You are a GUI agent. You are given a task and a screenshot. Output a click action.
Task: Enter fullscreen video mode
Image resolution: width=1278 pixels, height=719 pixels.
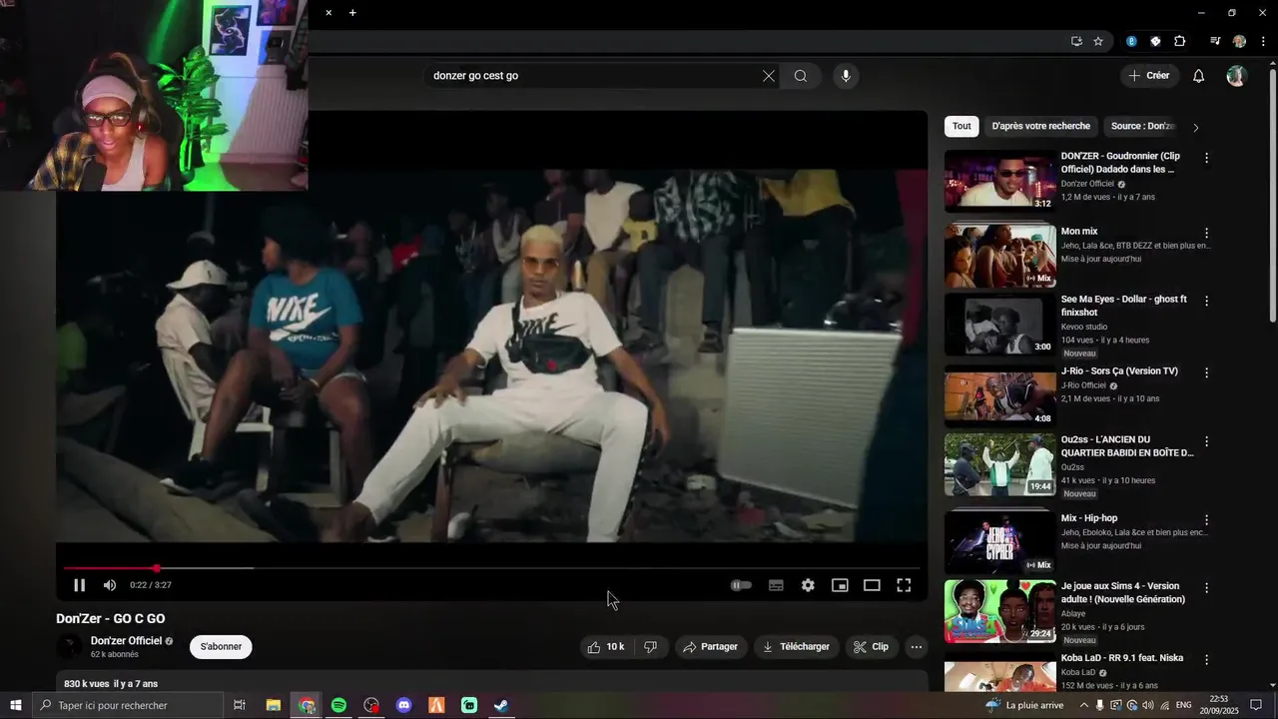point(904,585)
